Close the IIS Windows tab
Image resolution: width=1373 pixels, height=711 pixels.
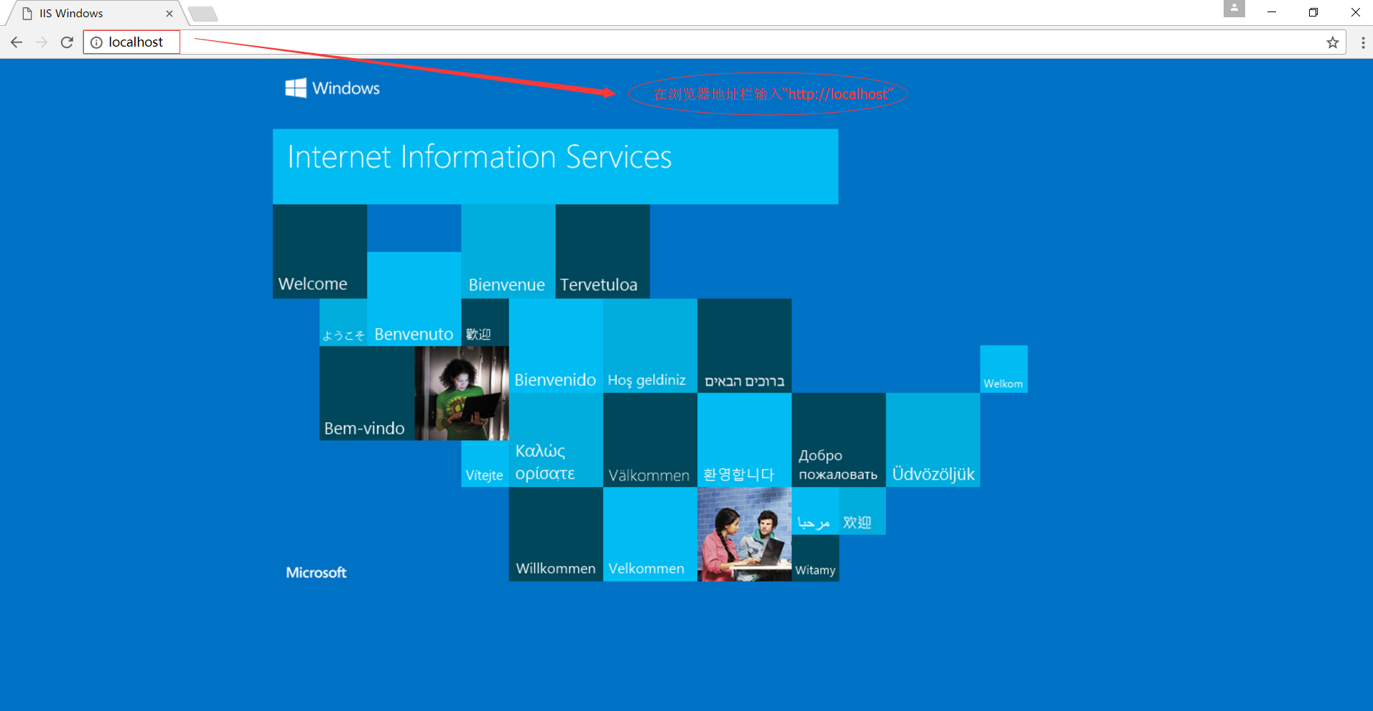coord(169,13)
